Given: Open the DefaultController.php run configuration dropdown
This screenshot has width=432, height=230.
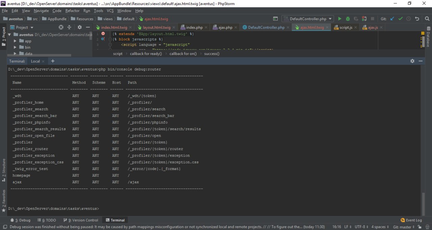Looking at the screenshot, I should [307, 19].
